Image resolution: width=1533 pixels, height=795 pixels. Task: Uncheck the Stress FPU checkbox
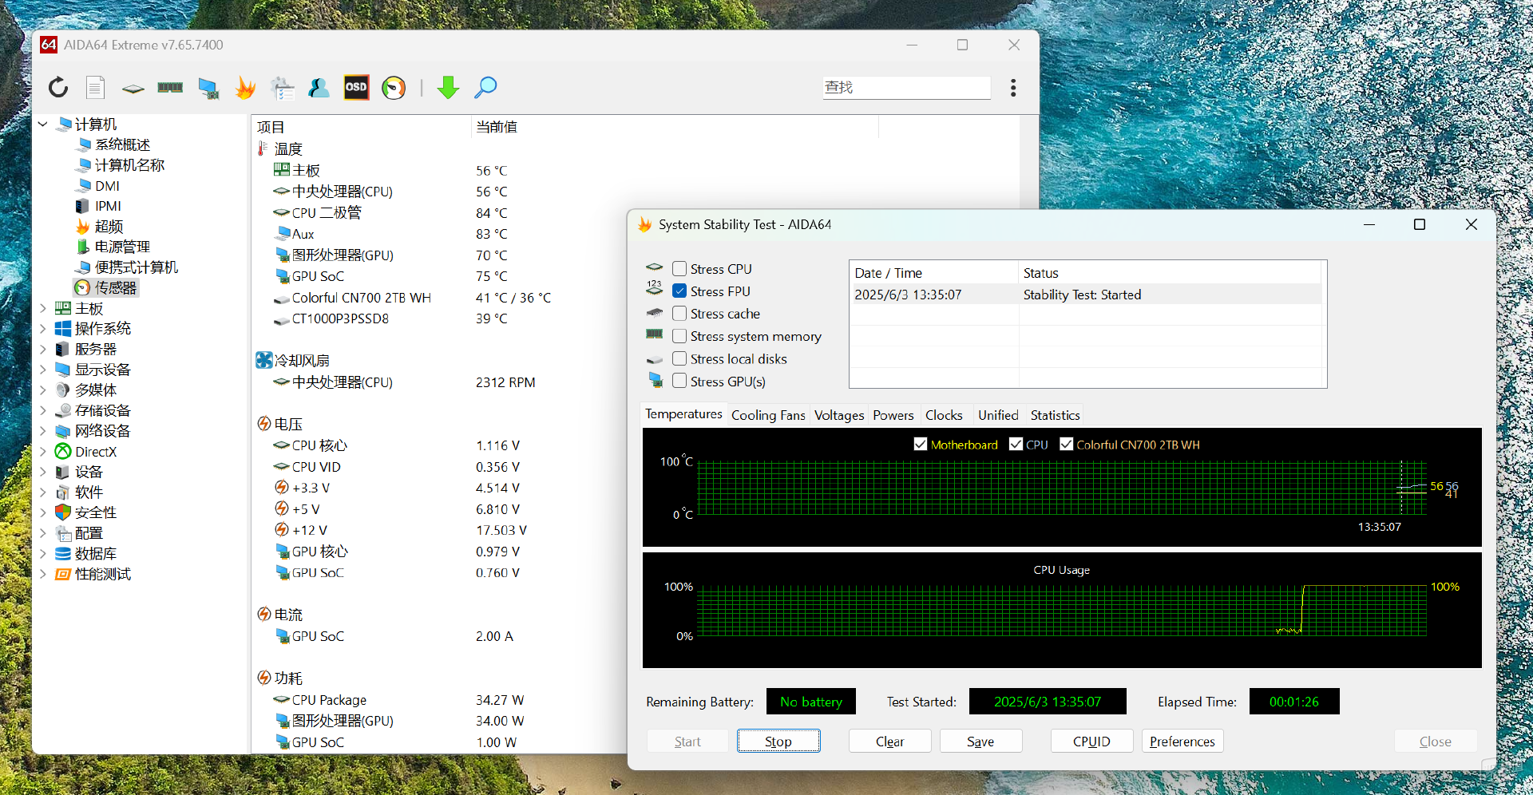coord(679,291)
